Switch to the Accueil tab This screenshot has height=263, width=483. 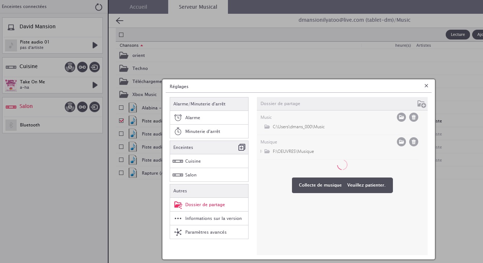point(138,7)
